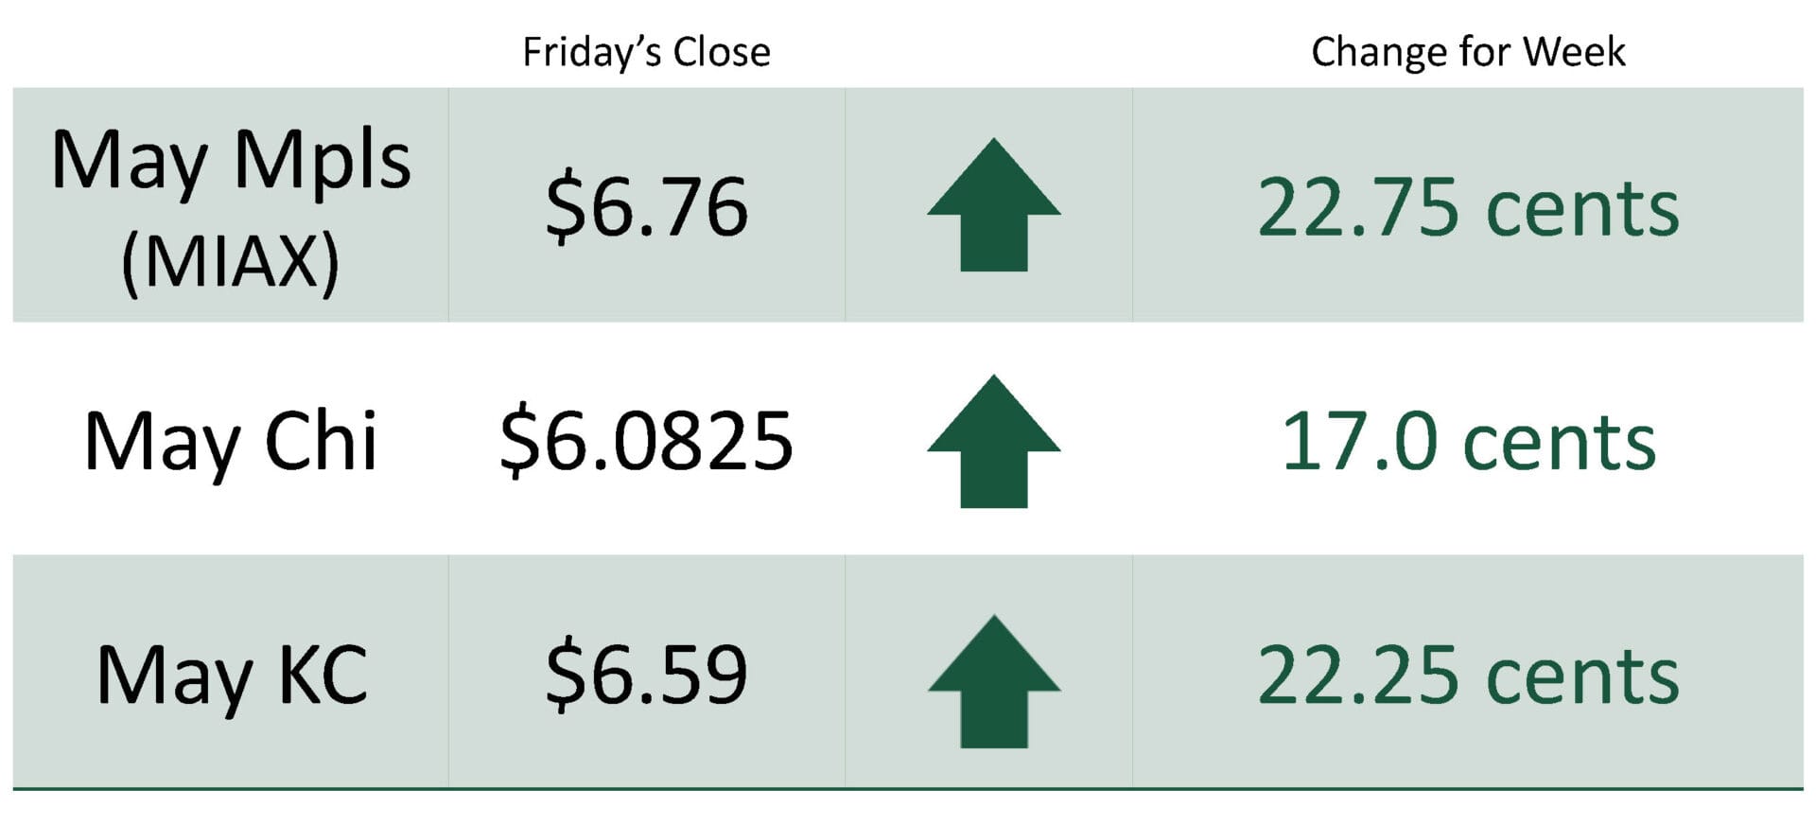
Task: Click the $6.0825 closing price
Action: pyautogui.click(x=646, y=441)
